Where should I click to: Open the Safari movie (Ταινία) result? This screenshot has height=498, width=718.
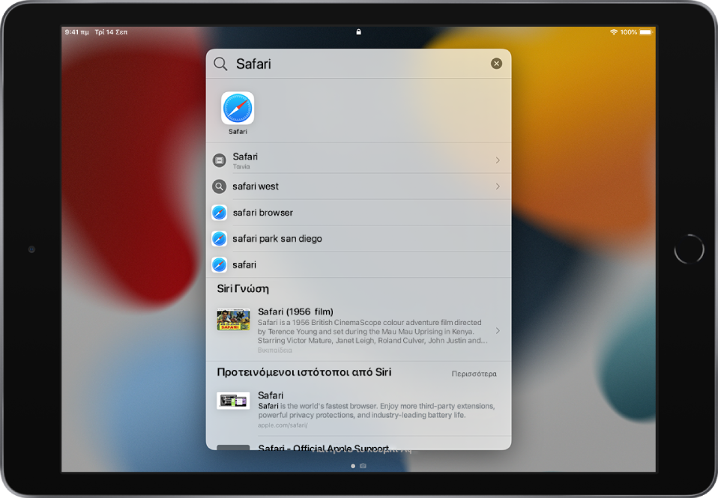(x=358, y=160)
